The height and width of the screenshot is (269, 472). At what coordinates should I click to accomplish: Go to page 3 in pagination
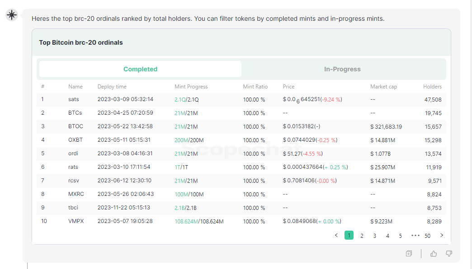pyautogui.click(x=375, y=236)
